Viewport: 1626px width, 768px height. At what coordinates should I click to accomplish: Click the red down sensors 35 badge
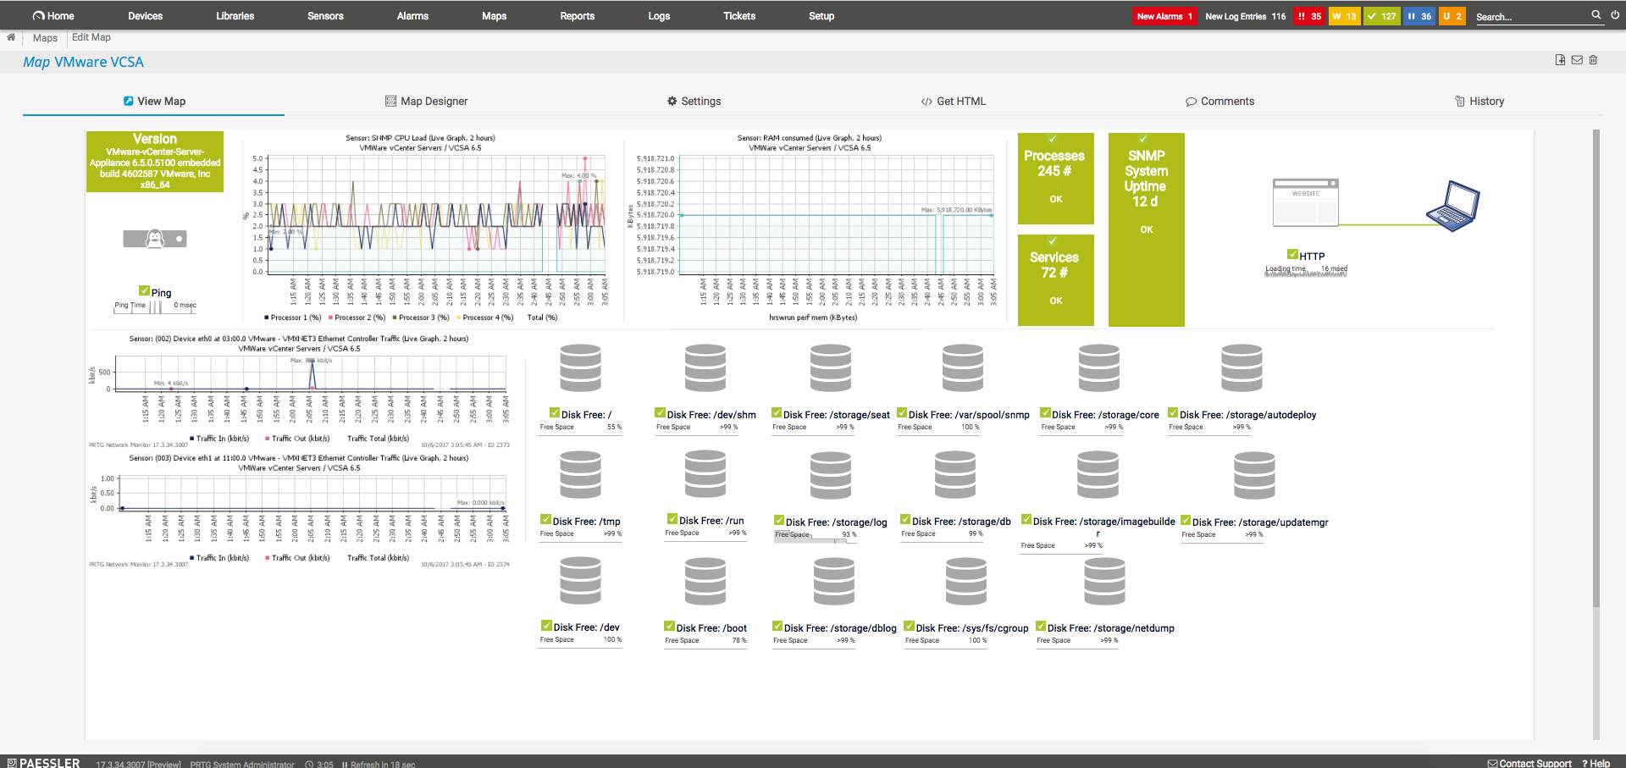[x=1309, y=16]
